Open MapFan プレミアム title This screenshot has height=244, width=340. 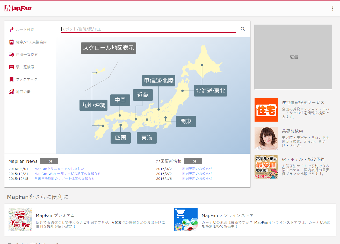click(55, 216)
